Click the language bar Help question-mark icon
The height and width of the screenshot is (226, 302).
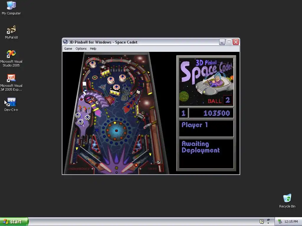262,222
